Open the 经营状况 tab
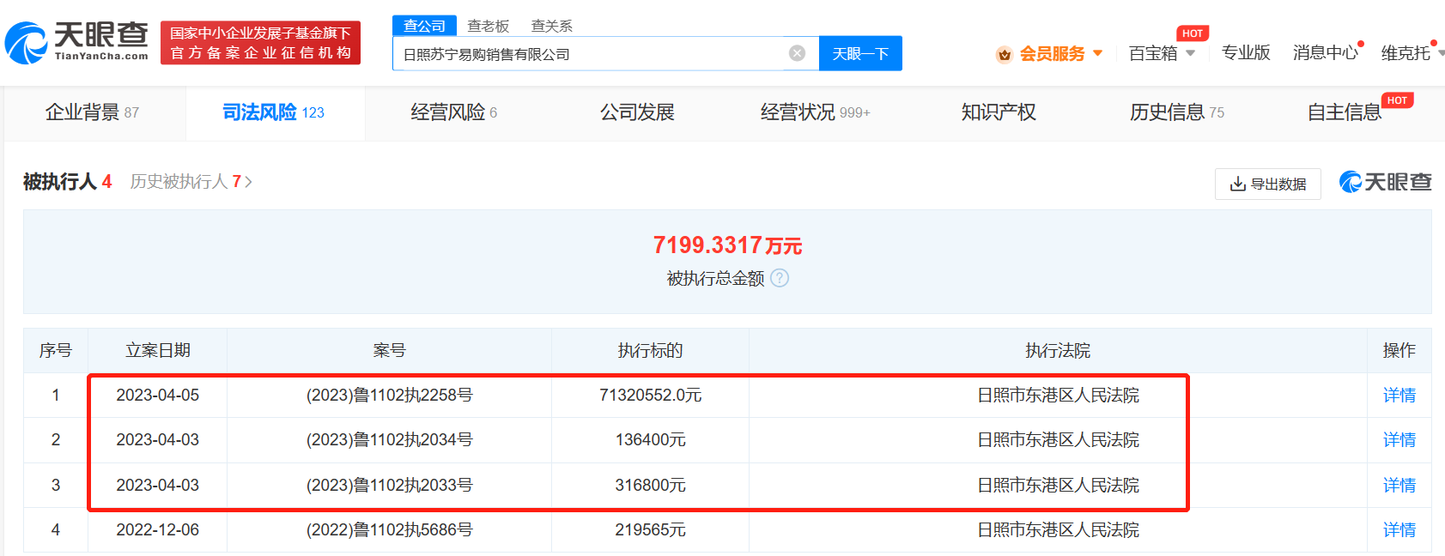Image resolution: width=1445 pixels, height=556 pixels. pyautogui.click(x=815, y=112)
